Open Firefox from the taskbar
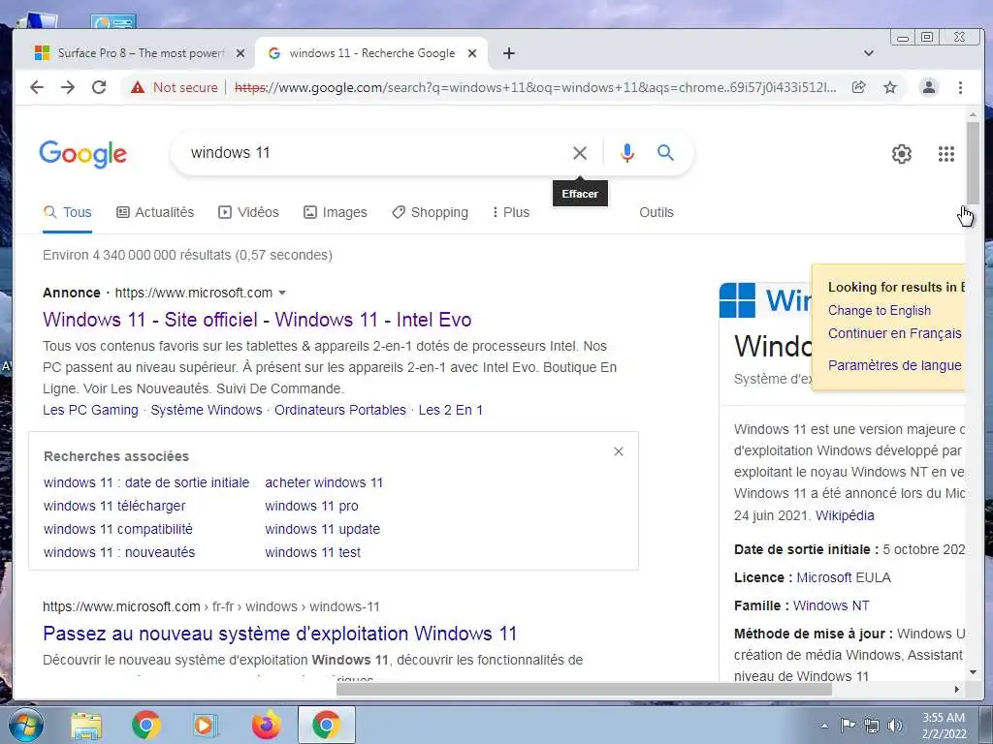Image resolution: width=993 pixels, height=744 pixels. tap(267, 725)
